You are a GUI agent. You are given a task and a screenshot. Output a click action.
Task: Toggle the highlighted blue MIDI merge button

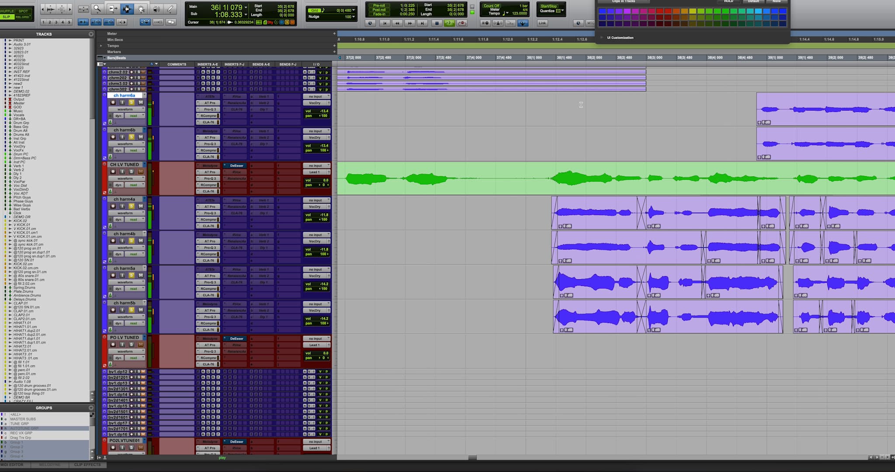pyautogui.click(x=523, y=23)
